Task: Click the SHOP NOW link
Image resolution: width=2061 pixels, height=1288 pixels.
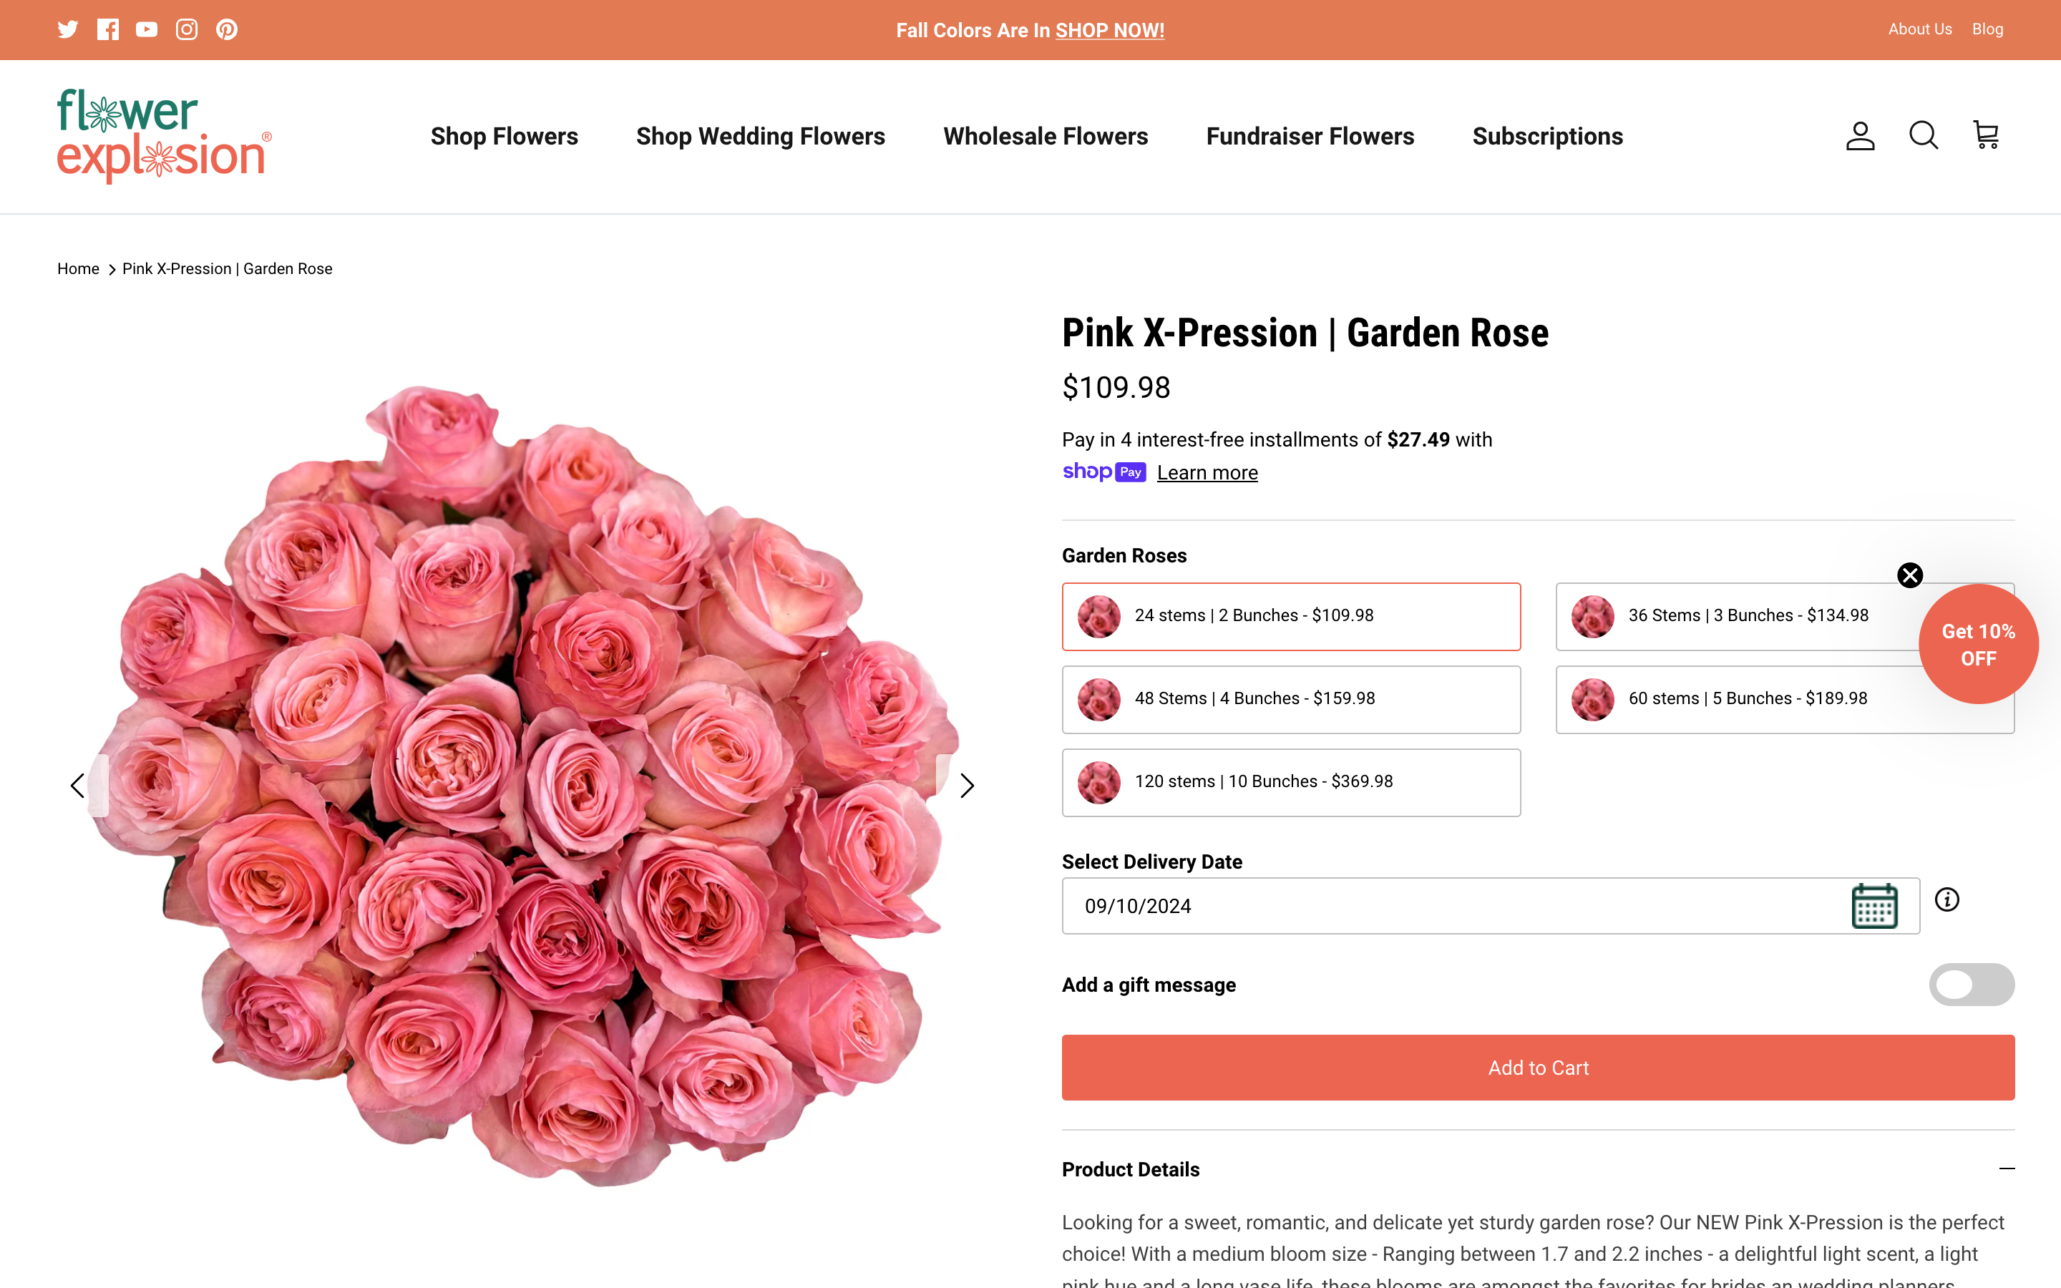Action: point(1109,30)
